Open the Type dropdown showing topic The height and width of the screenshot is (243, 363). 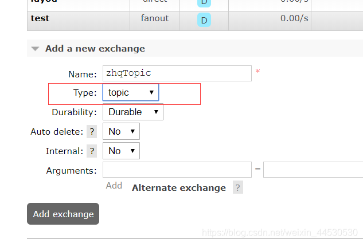[131, 92]
